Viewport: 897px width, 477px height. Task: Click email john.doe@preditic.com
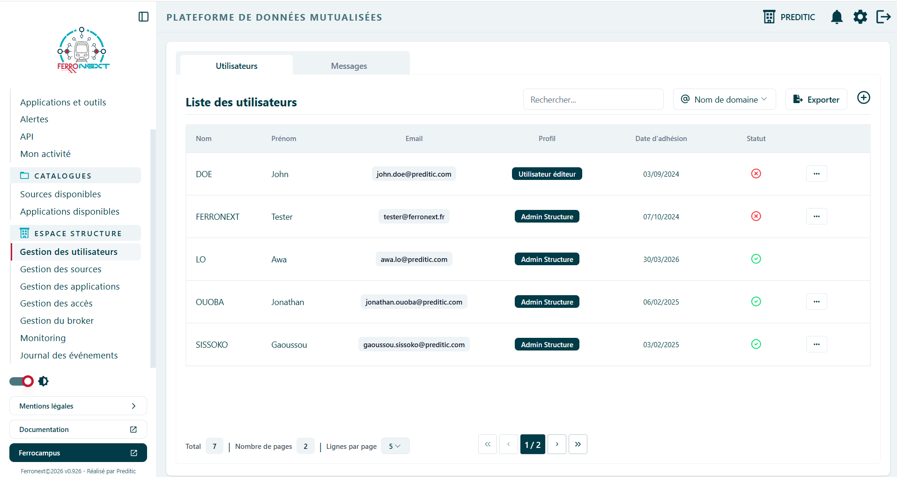[414, 174]
